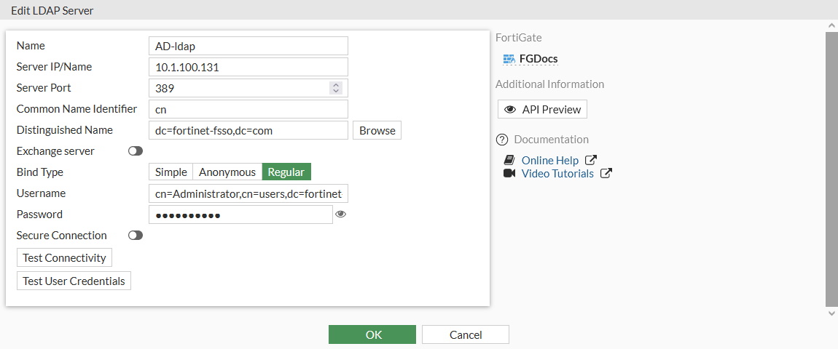This screenshot has width=838, height=349.
Task: Adjust Server Port with the spinner arrows
Action: tap(335, 88)
